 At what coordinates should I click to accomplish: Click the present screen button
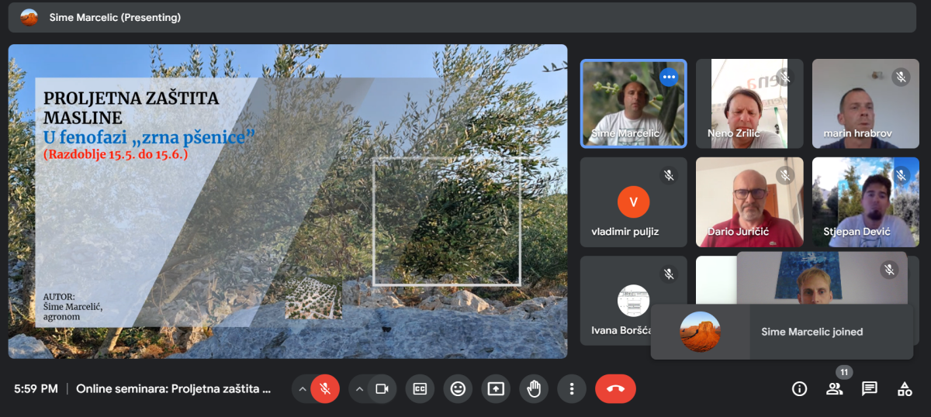(496, 389)
